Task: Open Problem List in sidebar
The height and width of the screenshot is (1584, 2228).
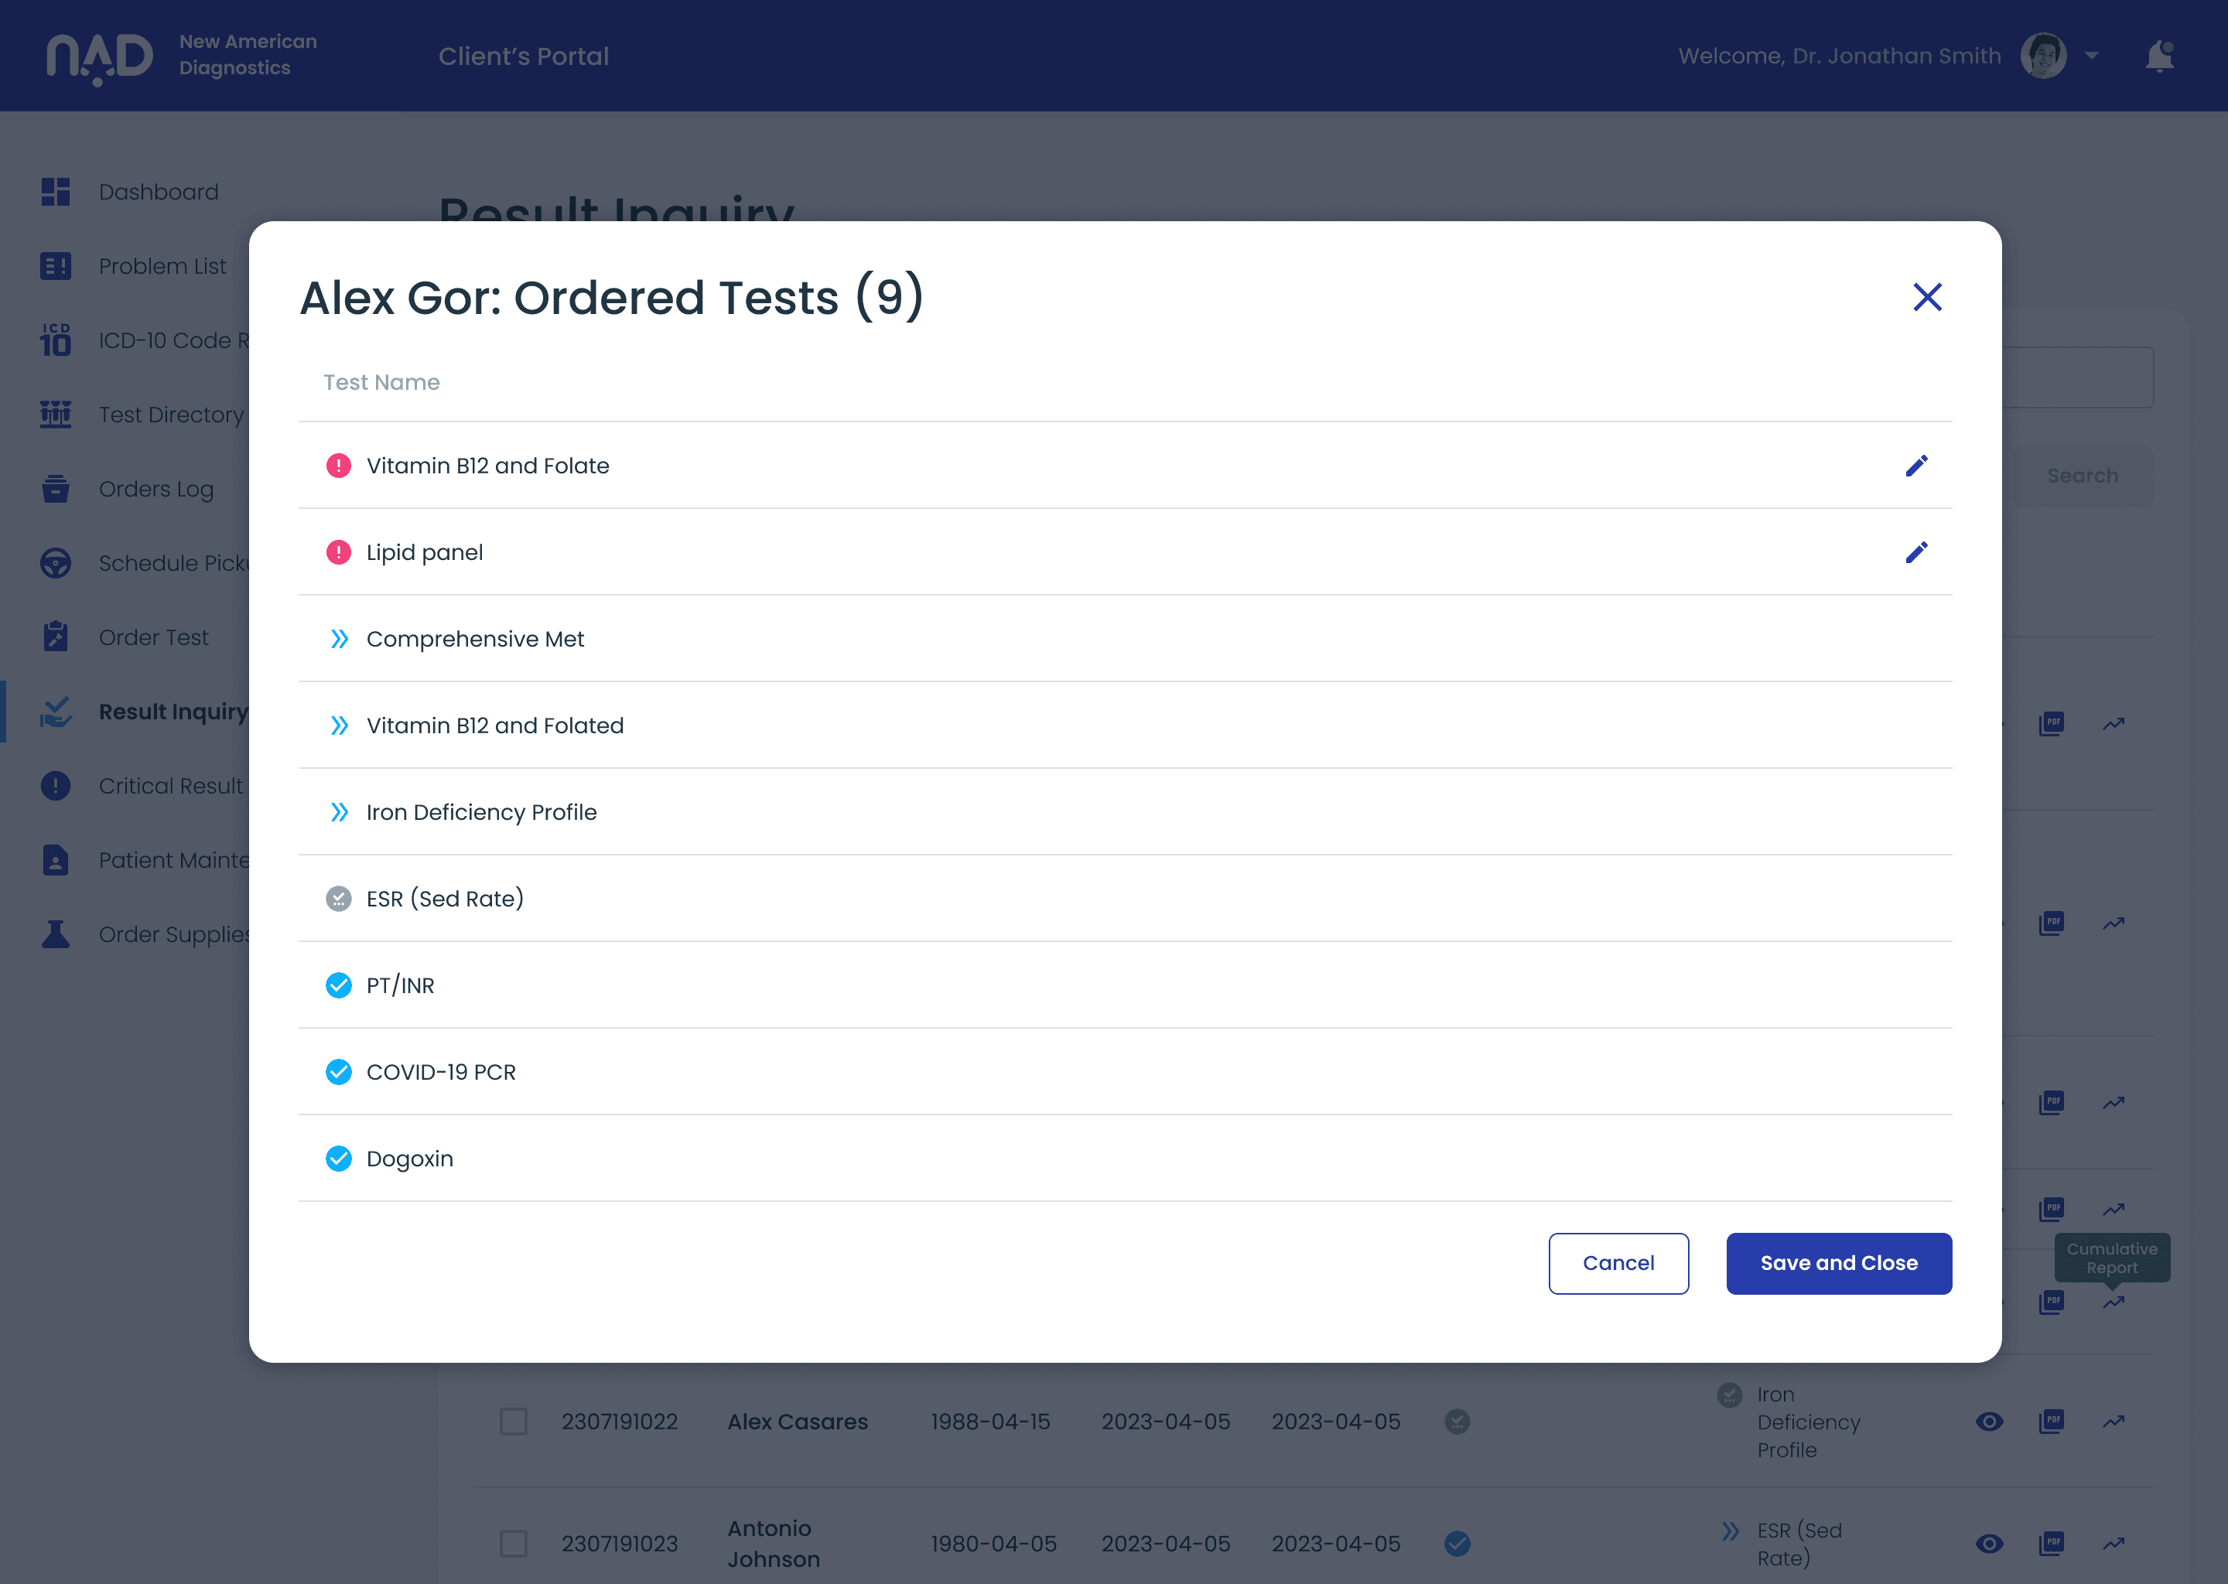Action: pyautogui.click(x=134, y=266)
